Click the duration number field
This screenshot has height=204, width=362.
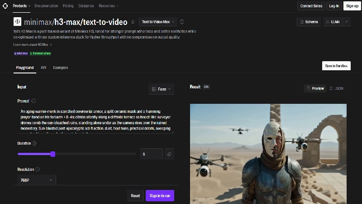pos(151,154)
